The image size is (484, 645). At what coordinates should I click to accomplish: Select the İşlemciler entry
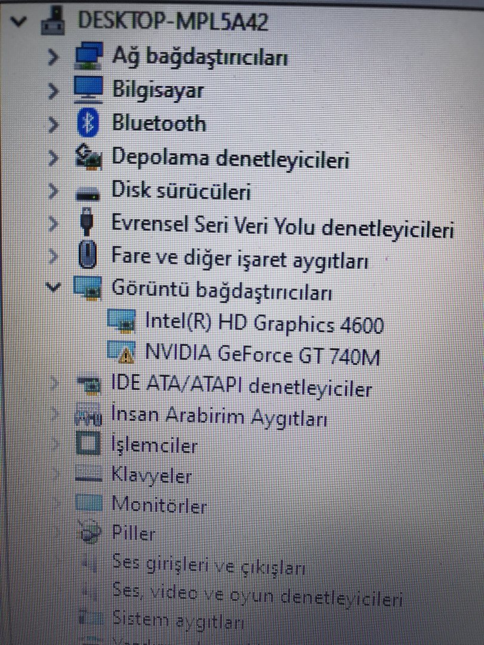pyautogui.click(x=155, y=446)
